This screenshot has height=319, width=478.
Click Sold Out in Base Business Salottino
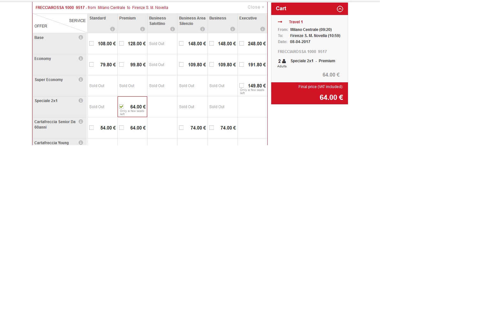point(157,44)
